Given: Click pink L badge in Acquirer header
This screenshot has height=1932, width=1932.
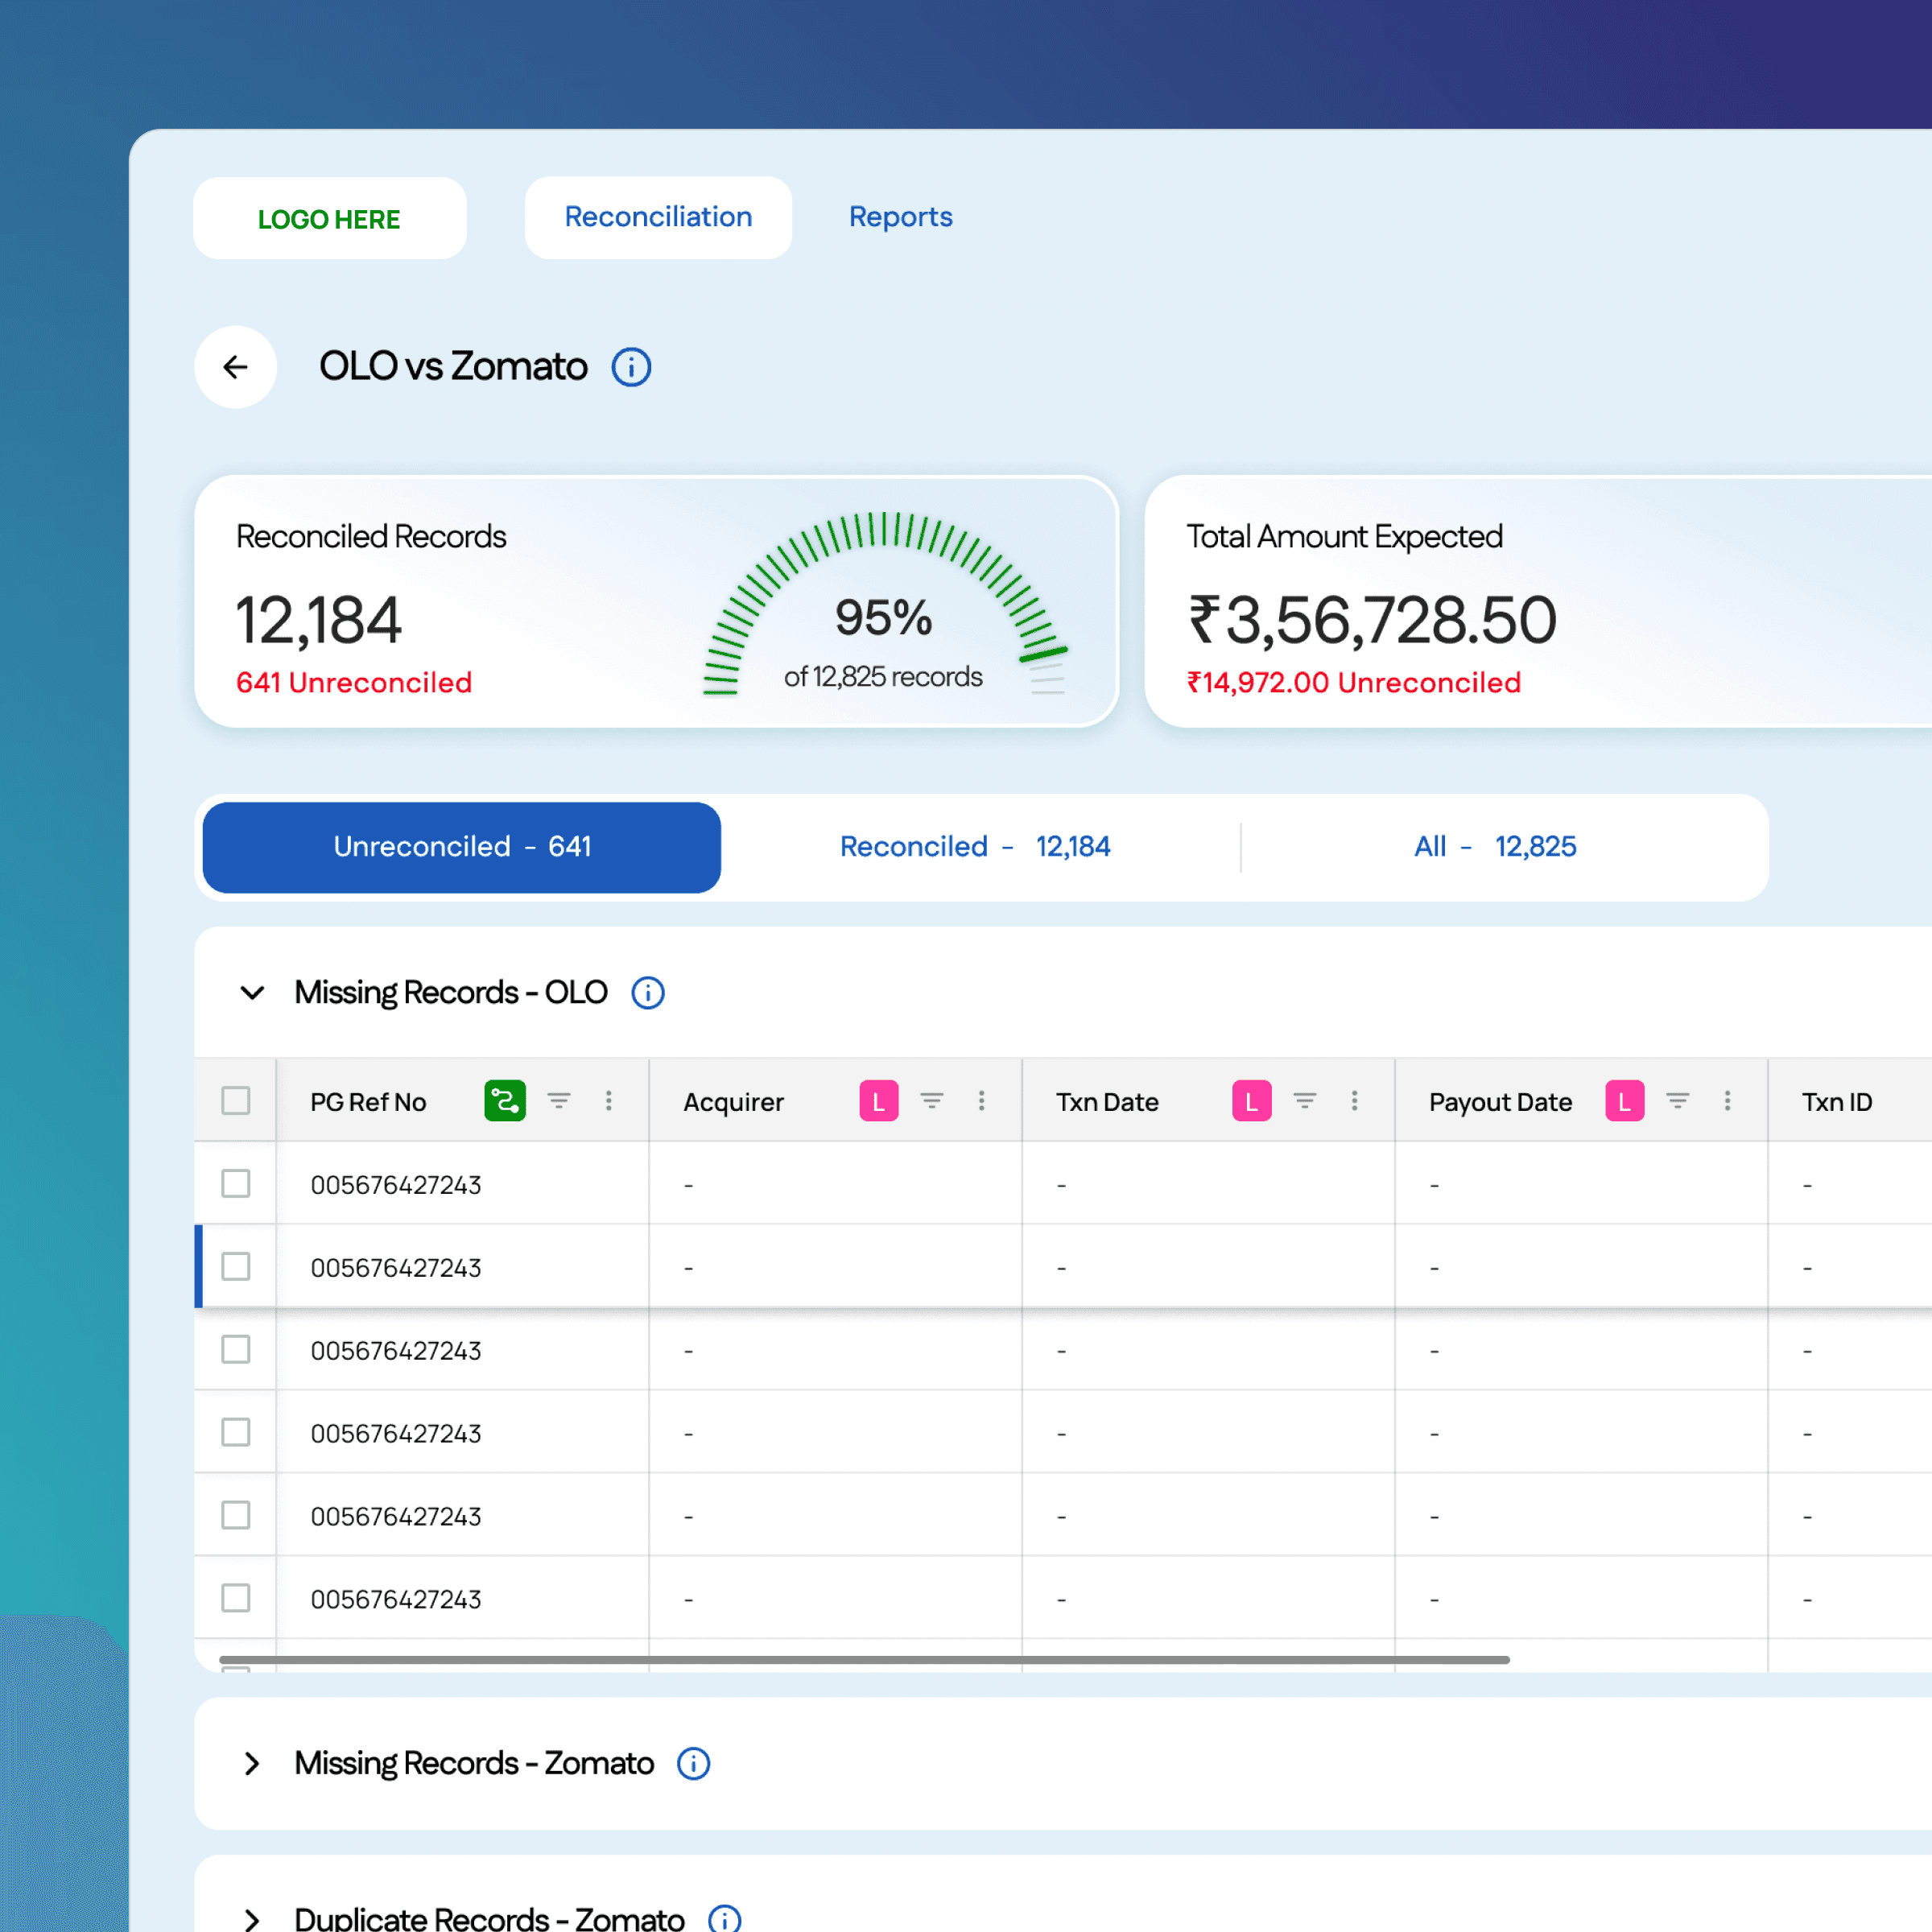Looking at the screenshot, I should click(879, 1101).
